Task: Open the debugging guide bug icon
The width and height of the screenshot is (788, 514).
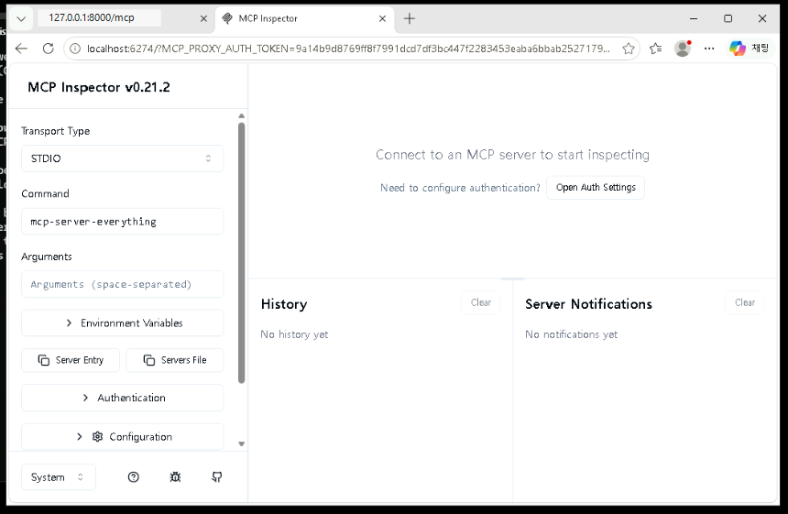Action: coord(175,476)
